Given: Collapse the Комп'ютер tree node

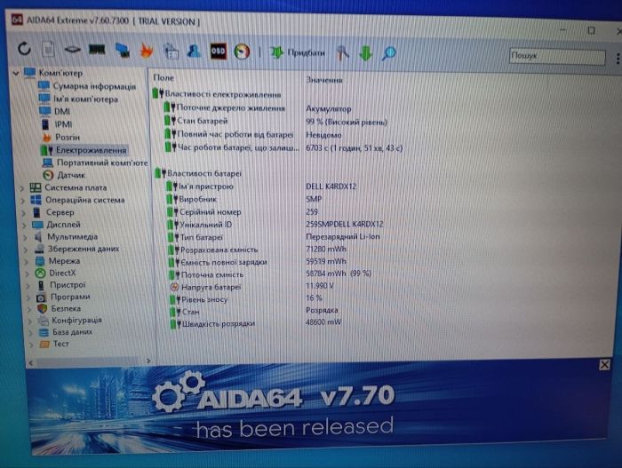Looking at the screenshot, I should 16,73.
